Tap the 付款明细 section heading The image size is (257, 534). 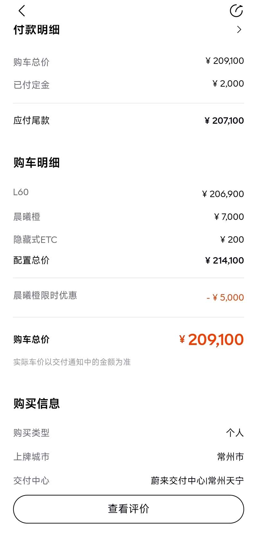pyautogui.click(x=37, y=30)
